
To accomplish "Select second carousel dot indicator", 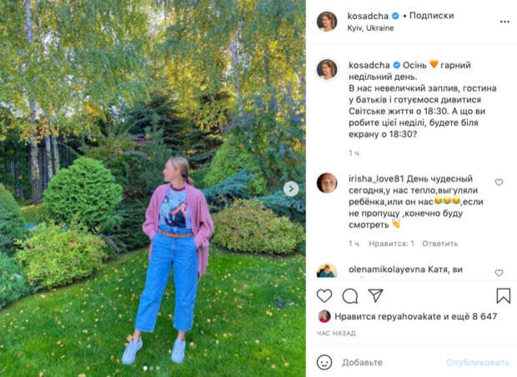I will pyautogui.click(x=152, y=368).
